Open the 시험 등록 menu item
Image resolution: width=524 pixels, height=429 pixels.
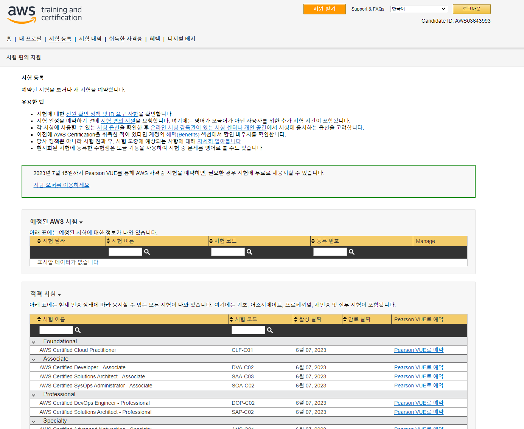[x=60, y=39]
